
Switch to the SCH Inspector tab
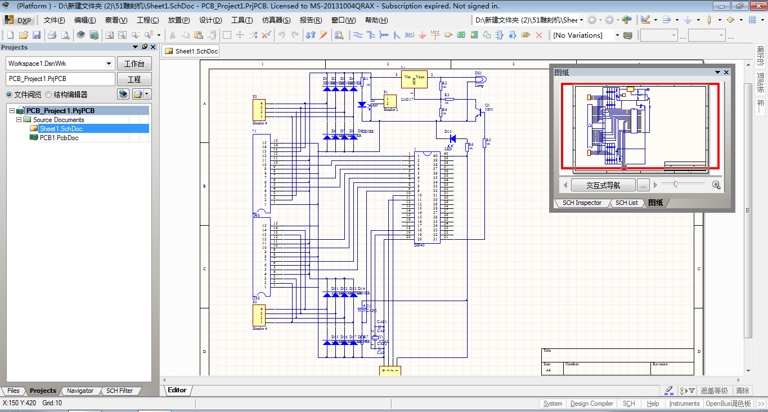582,203
